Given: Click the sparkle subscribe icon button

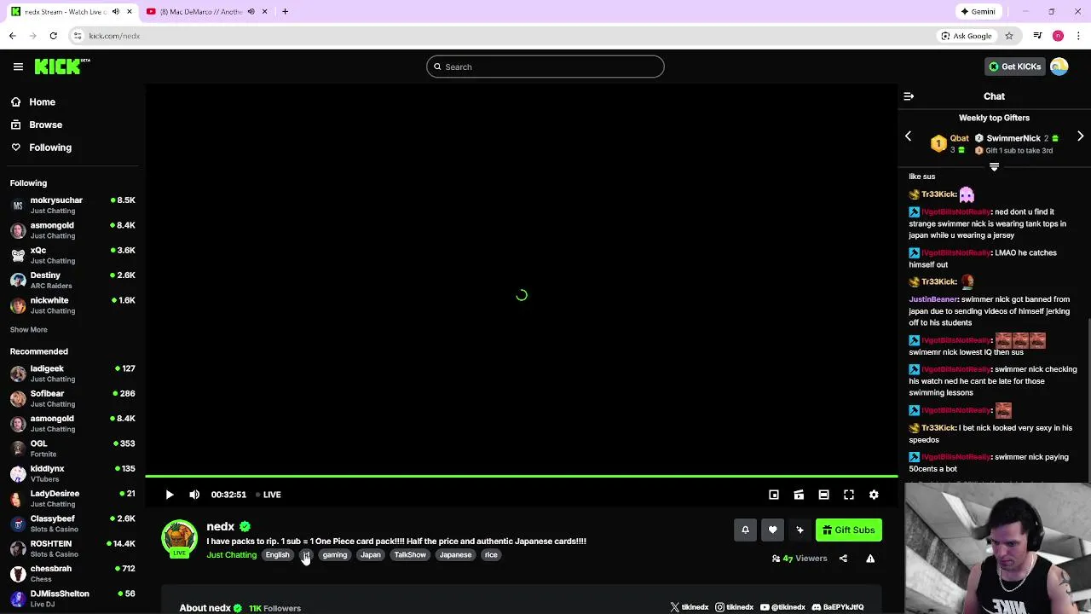Looking at the screenshot, I should coord(799,530).
